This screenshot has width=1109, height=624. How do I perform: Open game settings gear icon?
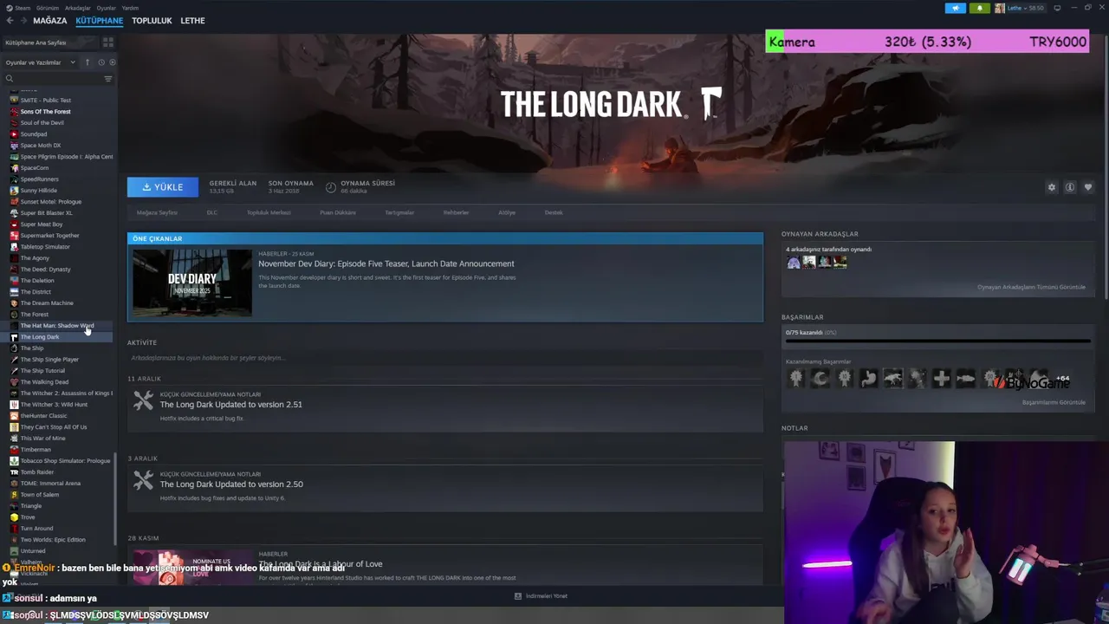click(1052, 187)
